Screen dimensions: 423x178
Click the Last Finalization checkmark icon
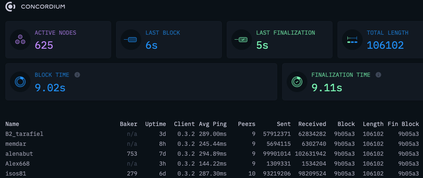tap(241, 40)
